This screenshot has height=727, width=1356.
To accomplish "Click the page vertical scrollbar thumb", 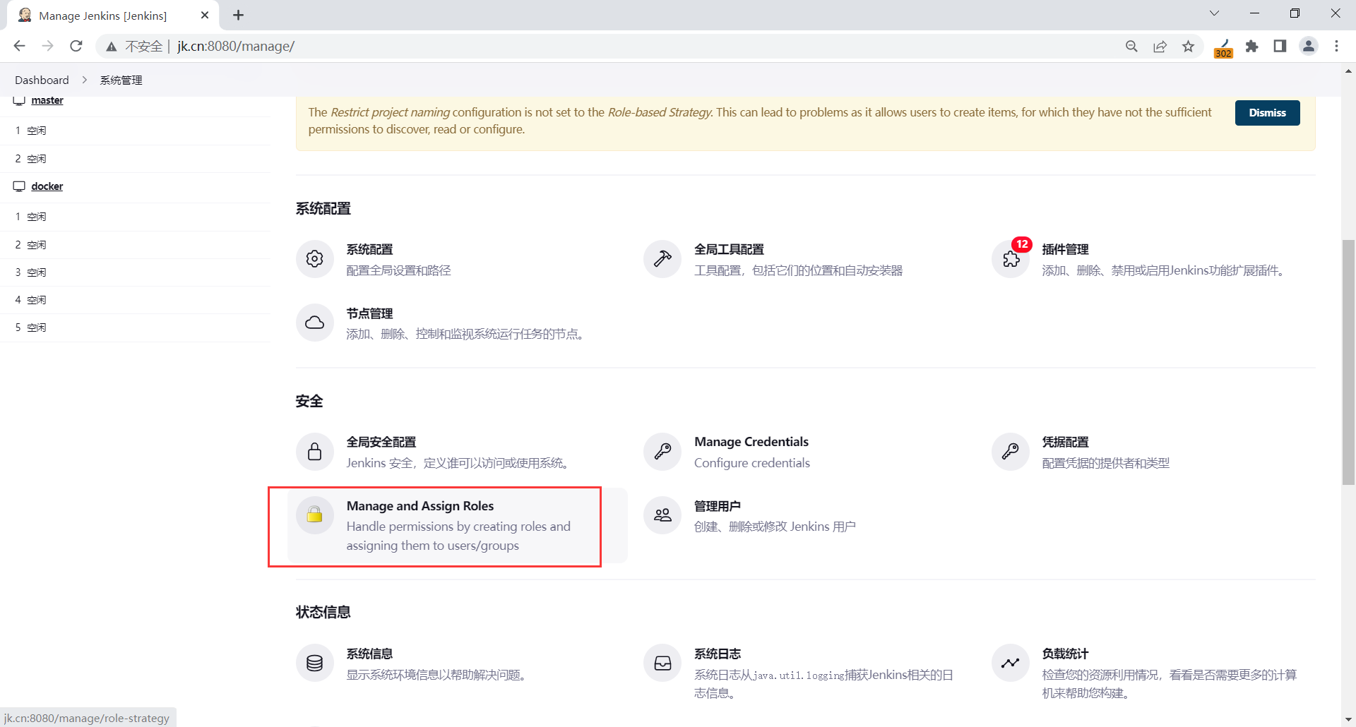I will coord(1348,362).
